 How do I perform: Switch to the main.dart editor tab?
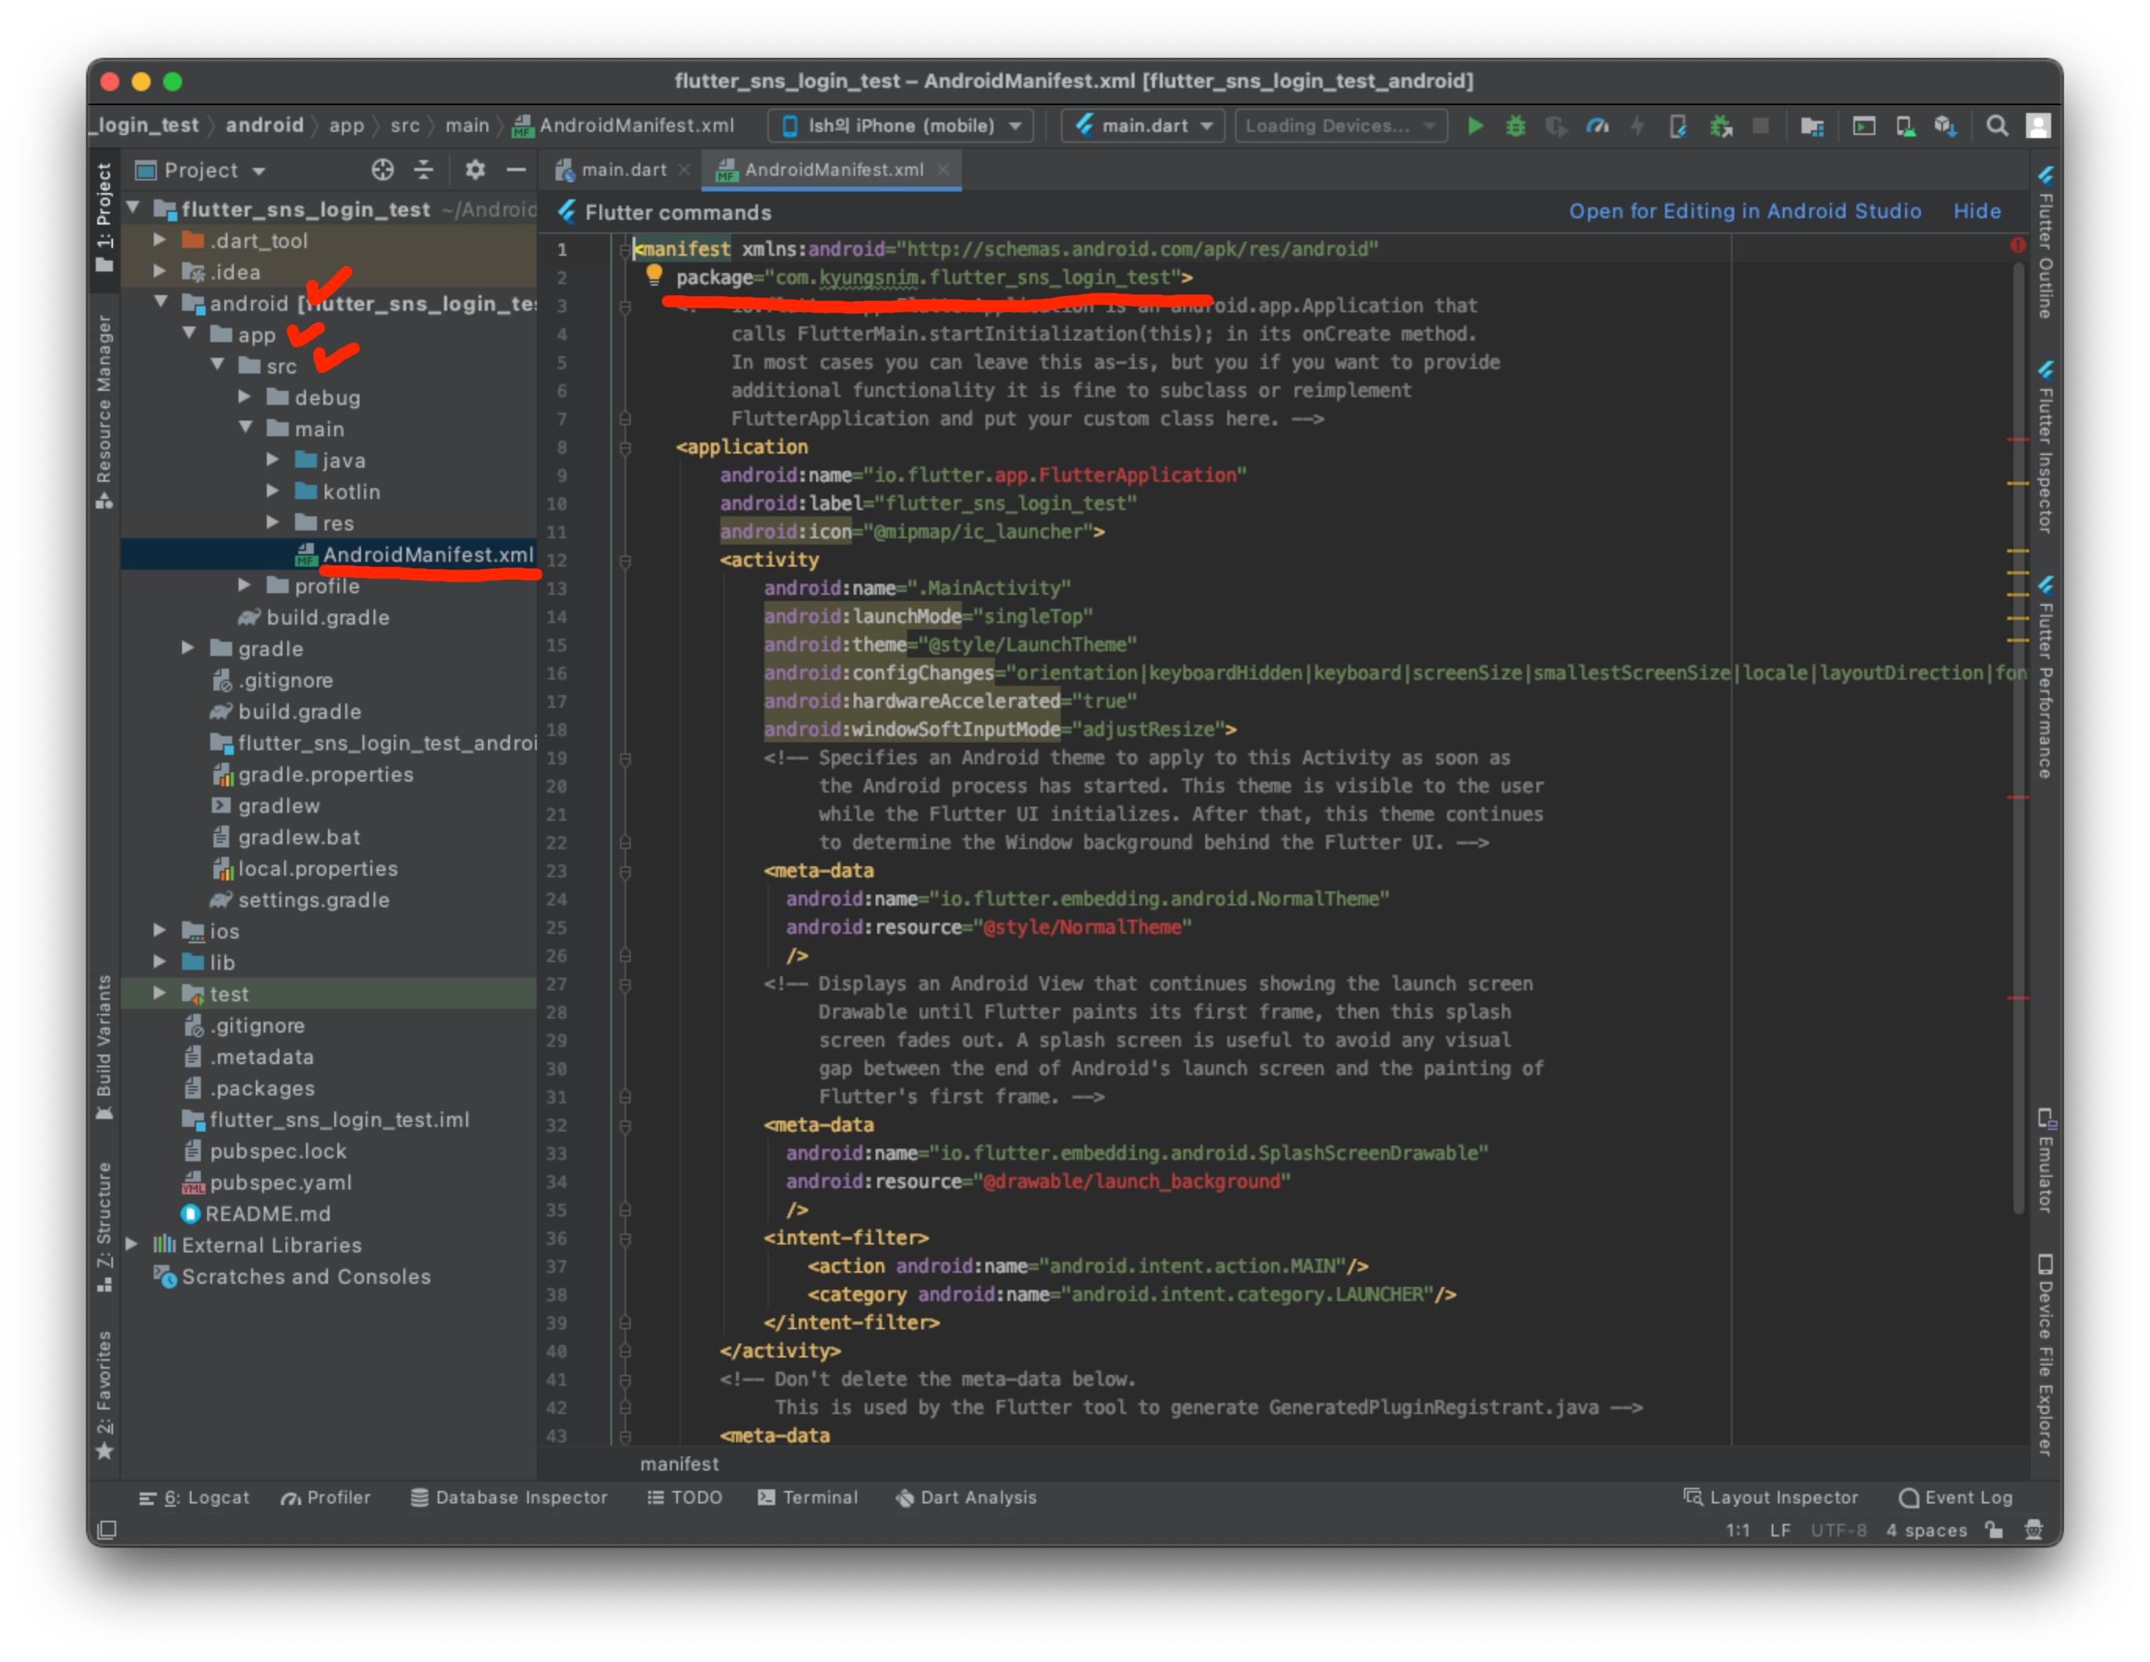[x=622, y=170]
